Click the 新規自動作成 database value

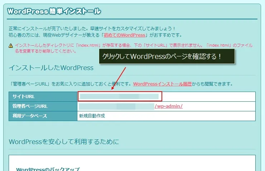tap(92, 116)
